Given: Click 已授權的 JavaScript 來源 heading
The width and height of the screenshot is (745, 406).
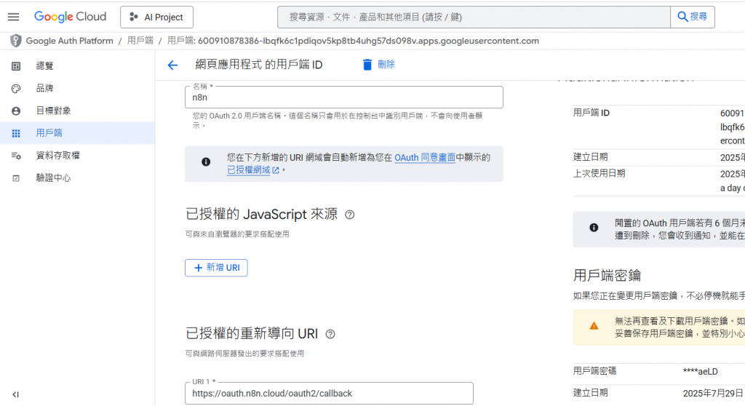Looking at the screenshot, I should point(261,214).
